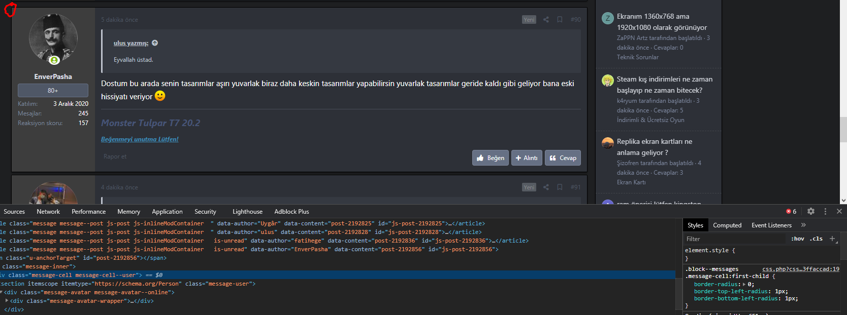Bookmark post #91 with the bookmark icon

pyautogui.click(x=560, y=187)
